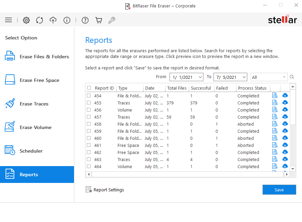Open the shopping cart buy icon
Image resolution: width=302 pixels, height=222 pixels.
click(x=99, y=20)
